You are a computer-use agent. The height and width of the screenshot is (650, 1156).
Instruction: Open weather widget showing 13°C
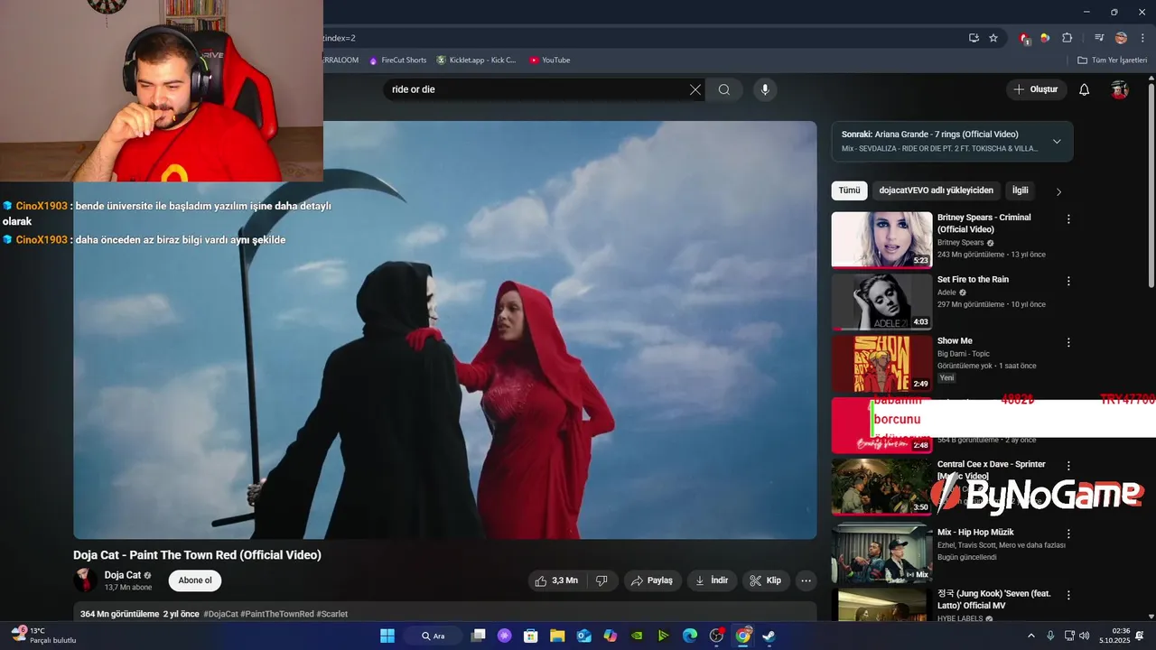pyautogui.click(x=43, y=636)
